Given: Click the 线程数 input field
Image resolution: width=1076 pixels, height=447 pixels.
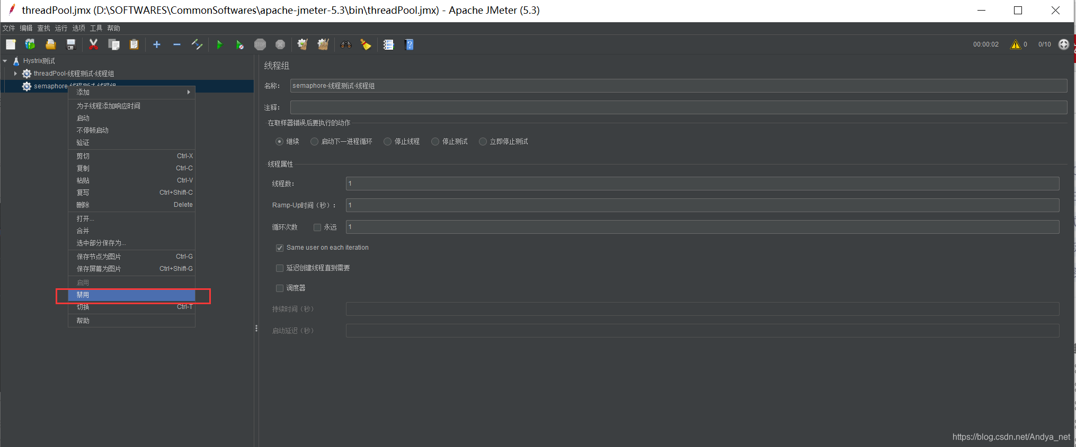Looking at the screenshot, I should tap(702, 184).
